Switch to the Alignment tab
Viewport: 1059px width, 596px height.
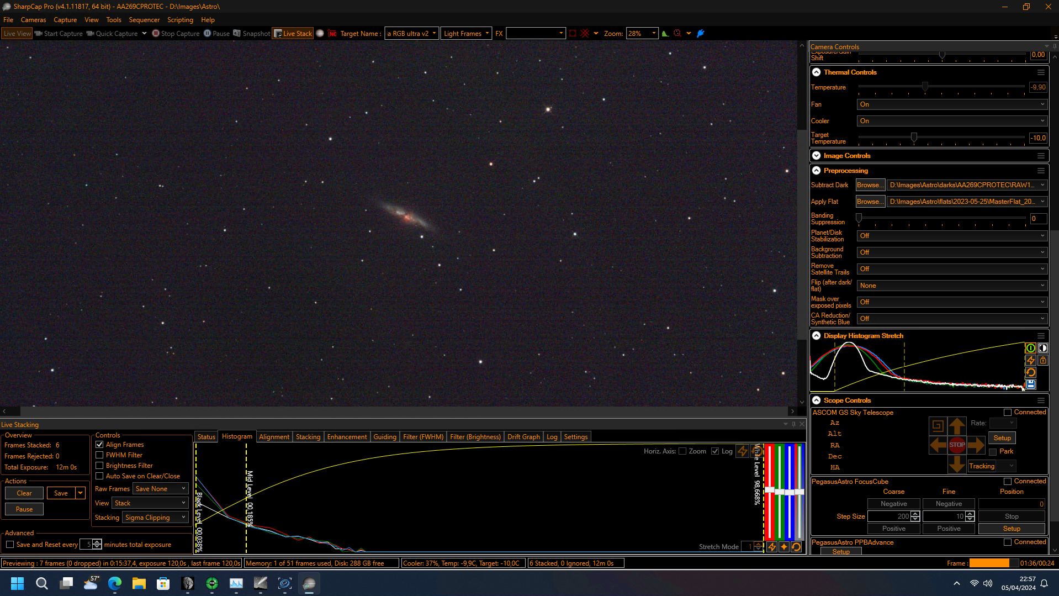tap(274, 436)
